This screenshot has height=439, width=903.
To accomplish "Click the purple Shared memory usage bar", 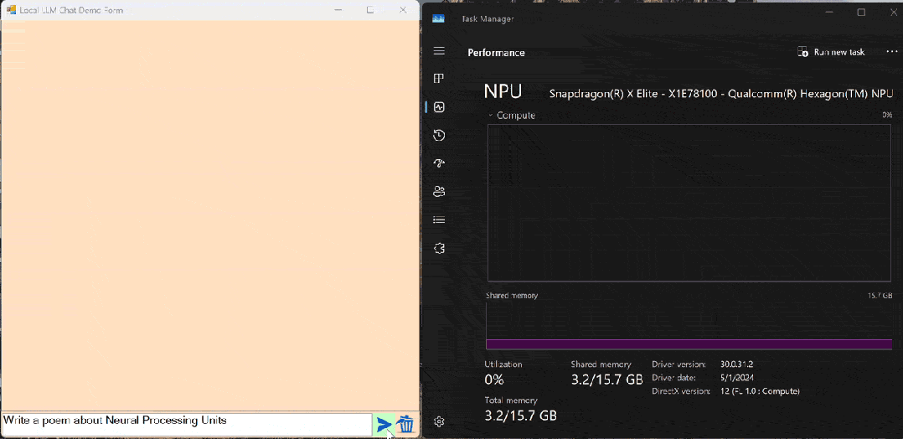I will tap(689, 343).
